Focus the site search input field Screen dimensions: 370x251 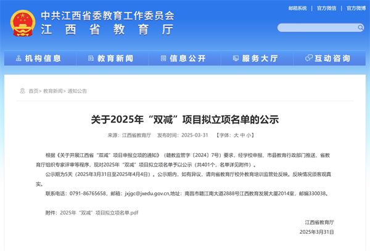point(314,28)
